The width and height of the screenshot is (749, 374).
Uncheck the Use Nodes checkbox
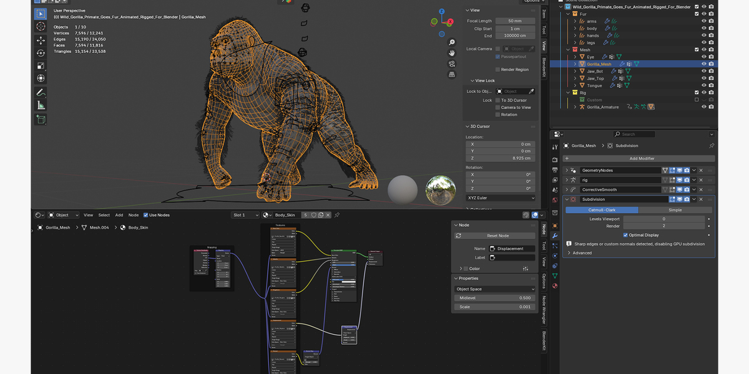146,215
